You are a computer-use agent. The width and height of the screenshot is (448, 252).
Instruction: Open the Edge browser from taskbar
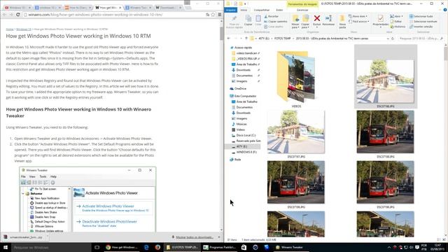tap(146, 247)
